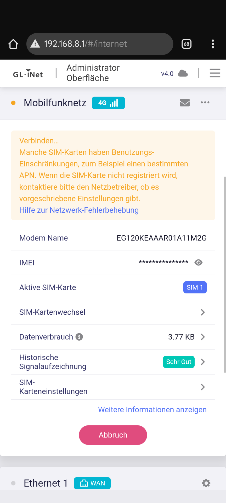The width and height of the screenshot is (226, 503).
Task: Open Mobilfunknetz more options dots
Action: point(205,102)
